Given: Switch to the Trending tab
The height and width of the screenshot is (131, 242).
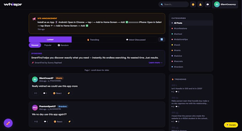Looking at the screenshot, I should (x=93, y=40).
